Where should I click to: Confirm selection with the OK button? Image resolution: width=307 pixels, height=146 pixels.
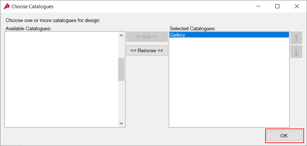coord(284,135)
